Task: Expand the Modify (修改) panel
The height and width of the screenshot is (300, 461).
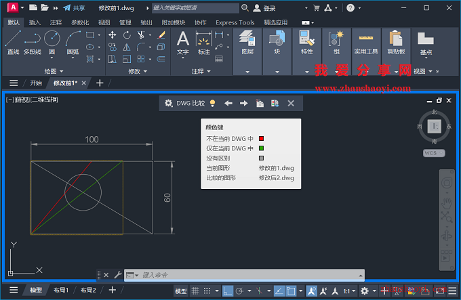Action: [x=138, y=71]
